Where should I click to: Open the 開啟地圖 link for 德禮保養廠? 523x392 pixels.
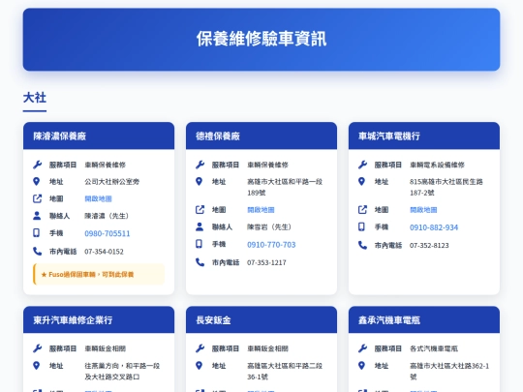(x=261, y=210)
